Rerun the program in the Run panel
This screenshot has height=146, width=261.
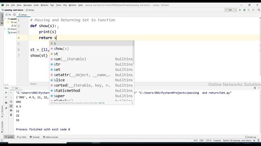(6, 93)
